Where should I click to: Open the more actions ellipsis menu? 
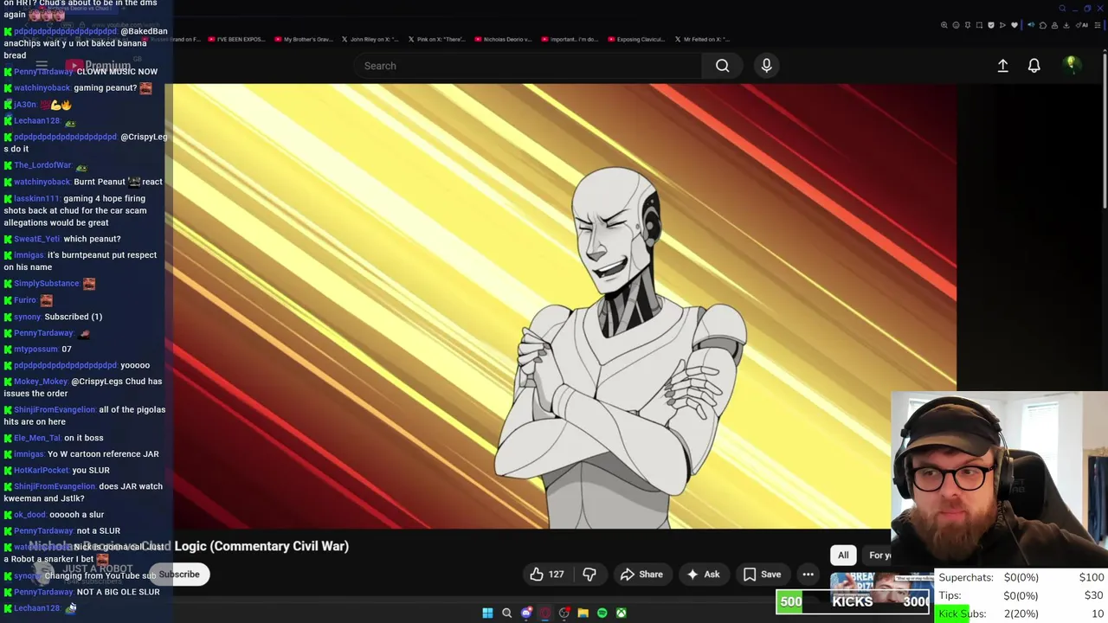click(x=808, y=575)
